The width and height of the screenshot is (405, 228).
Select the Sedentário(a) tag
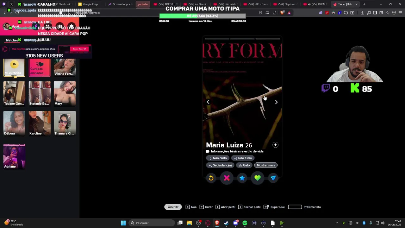[x=220, y=165]
